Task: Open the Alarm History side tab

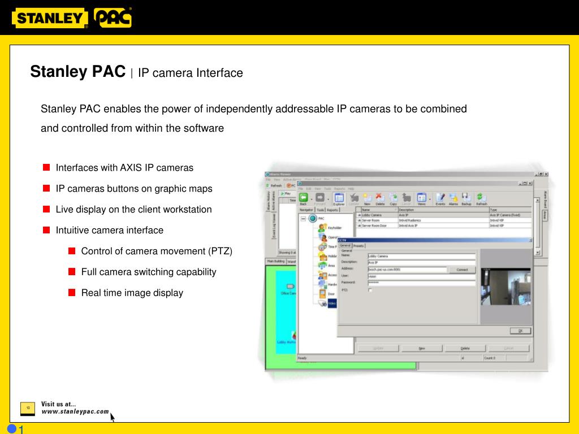Action: pos(269,201)
